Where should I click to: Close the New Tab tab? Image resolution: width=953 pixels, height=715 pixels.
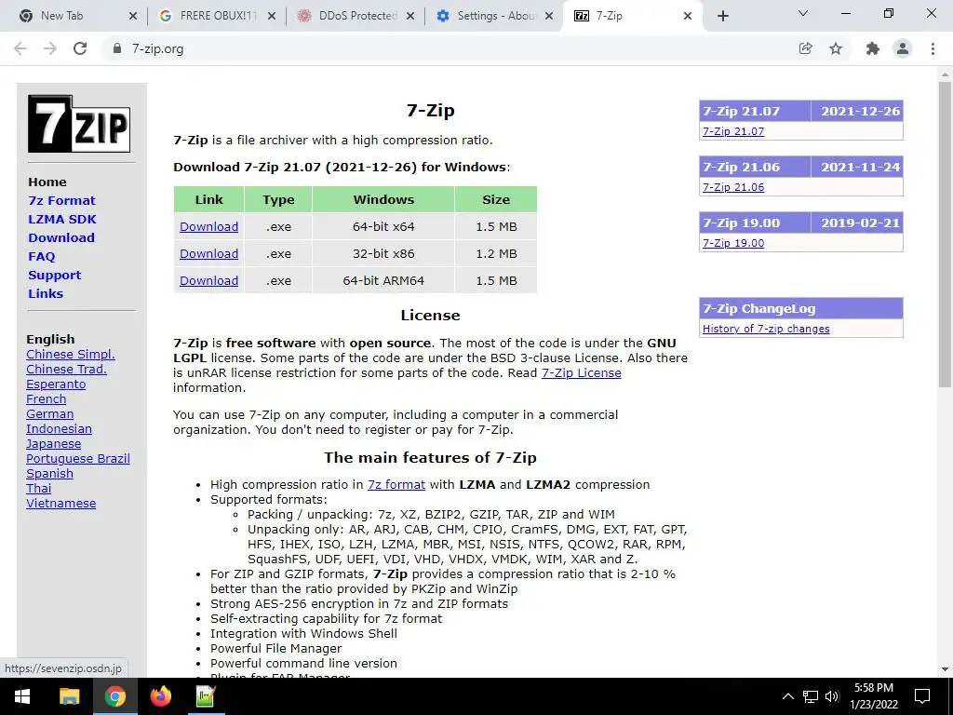(x=133, y=17)
